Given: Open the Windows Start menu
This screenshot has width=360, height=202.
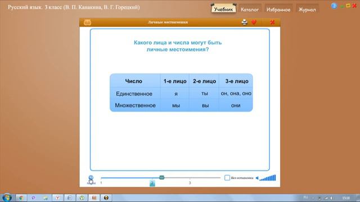Looking at the screenshot, I should click(x=7, y=198).
